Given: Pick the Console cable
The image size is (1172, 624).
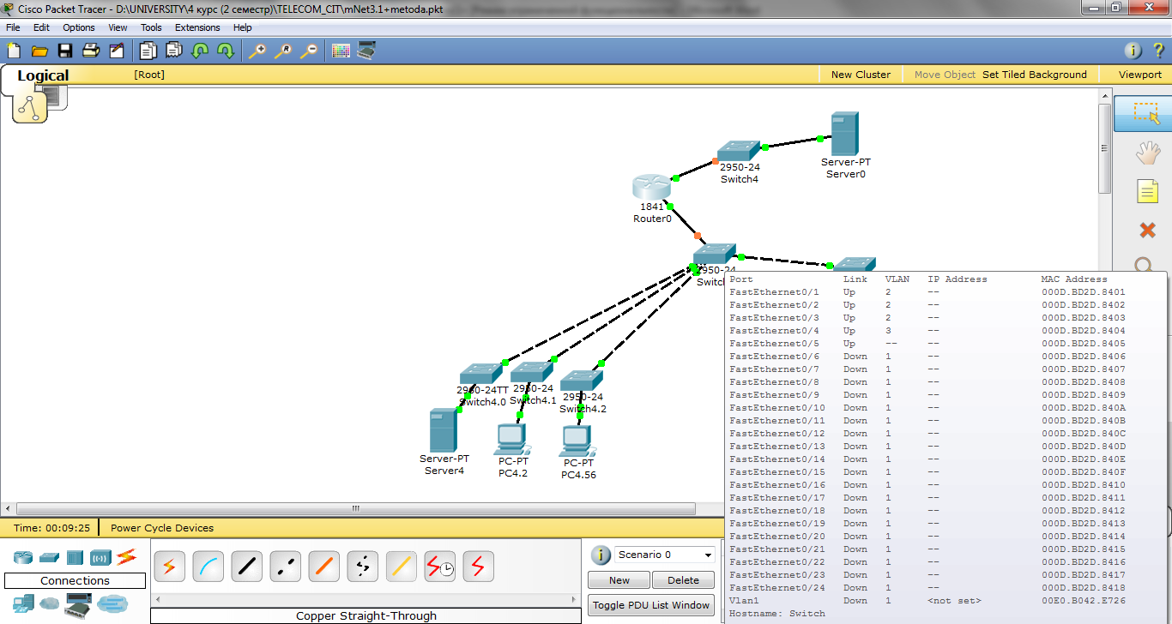Looking at the screenshot, I should tap(208, 566).
